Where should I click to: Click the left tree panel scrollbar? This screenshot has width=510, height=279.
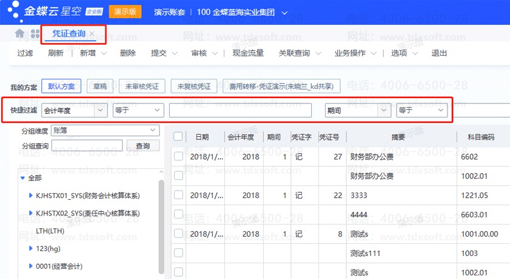161,230
